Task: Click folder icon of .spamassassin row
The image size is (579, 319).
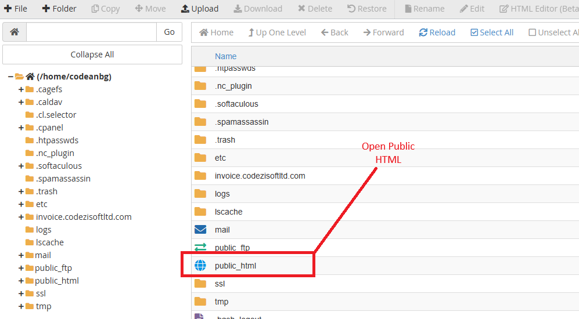Action: click(200, 122)
